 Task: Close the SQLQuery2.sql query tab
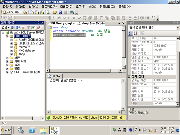(x=123, y=23)
